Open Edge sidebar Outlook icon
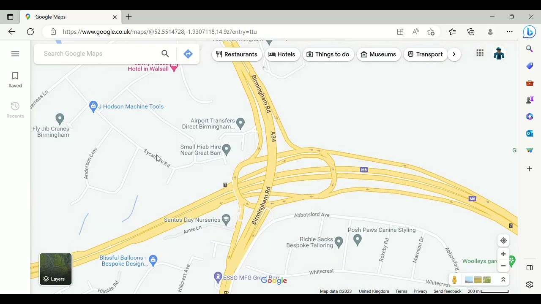Viewport: 541px width, 304px height. pos(530,133)
